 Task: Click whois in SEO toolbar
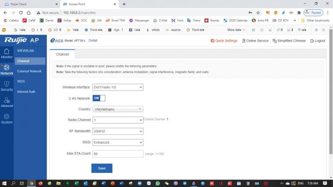point(153,30)
